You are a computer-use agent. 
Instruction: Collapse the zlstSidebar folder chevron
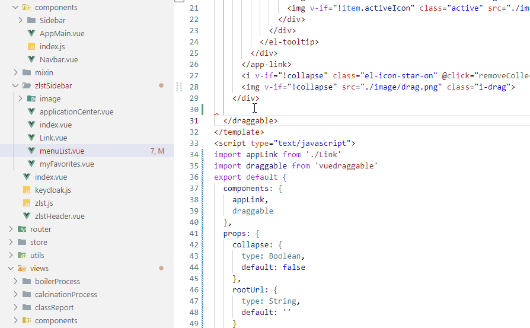coord(15,86)
